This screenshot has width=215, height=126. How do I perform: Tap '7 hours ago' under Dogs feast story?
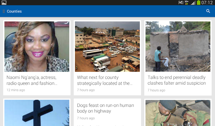[86, 118]
